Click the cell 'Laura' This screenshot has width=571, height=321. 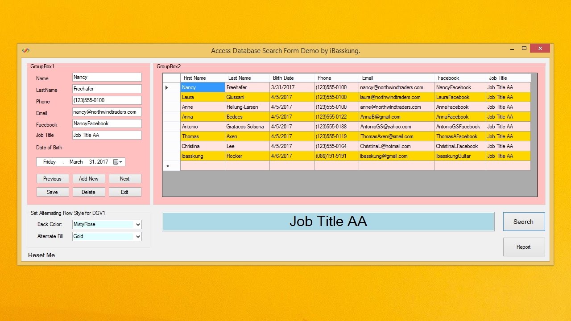coord(203,97)
